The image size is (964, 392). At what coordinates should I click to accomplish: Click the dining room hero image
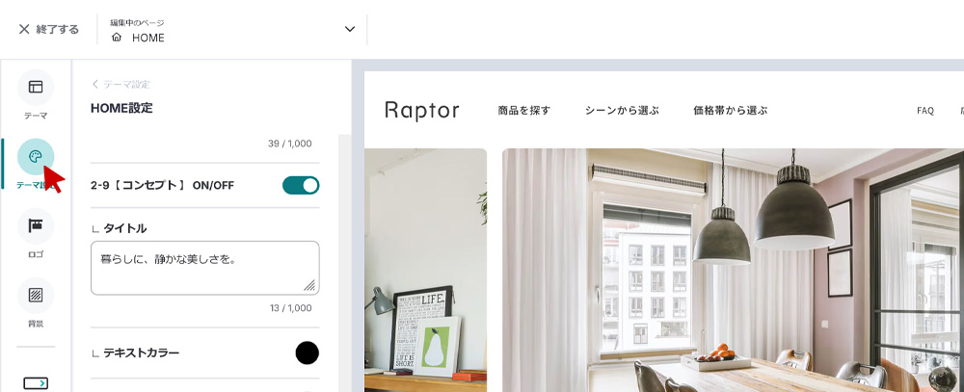733,271
